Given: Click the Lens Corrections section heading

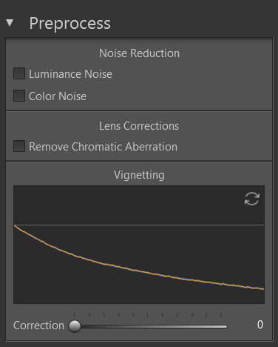Looking at the screenshot, I should pyautogui.click(x=139, y=126).
